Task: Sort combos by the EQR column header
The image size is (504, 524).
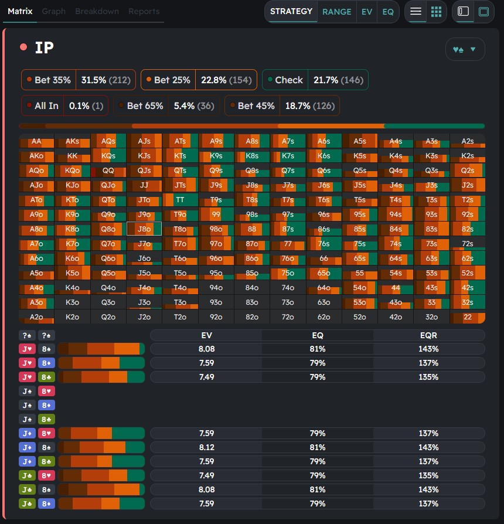Action: click(428, 335)
